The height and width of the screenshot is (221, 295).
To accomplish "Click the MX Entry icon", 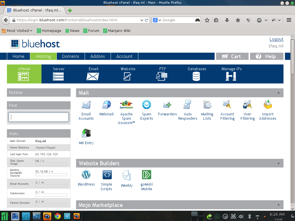I will pos(86,134).
